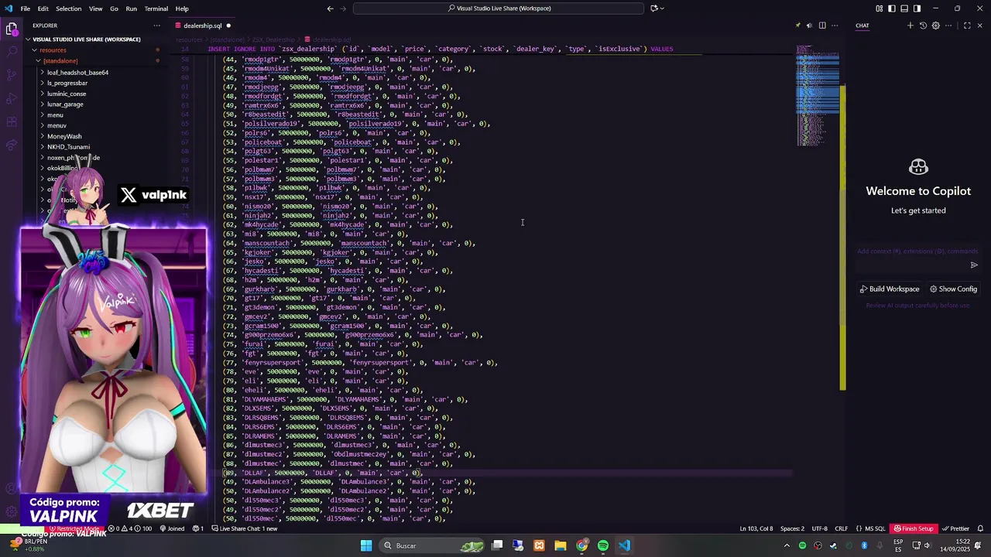Toggle the bottom Panel visibility
Image resolution: width=991 pixels, height=557 pixels.
click(904, 9)
